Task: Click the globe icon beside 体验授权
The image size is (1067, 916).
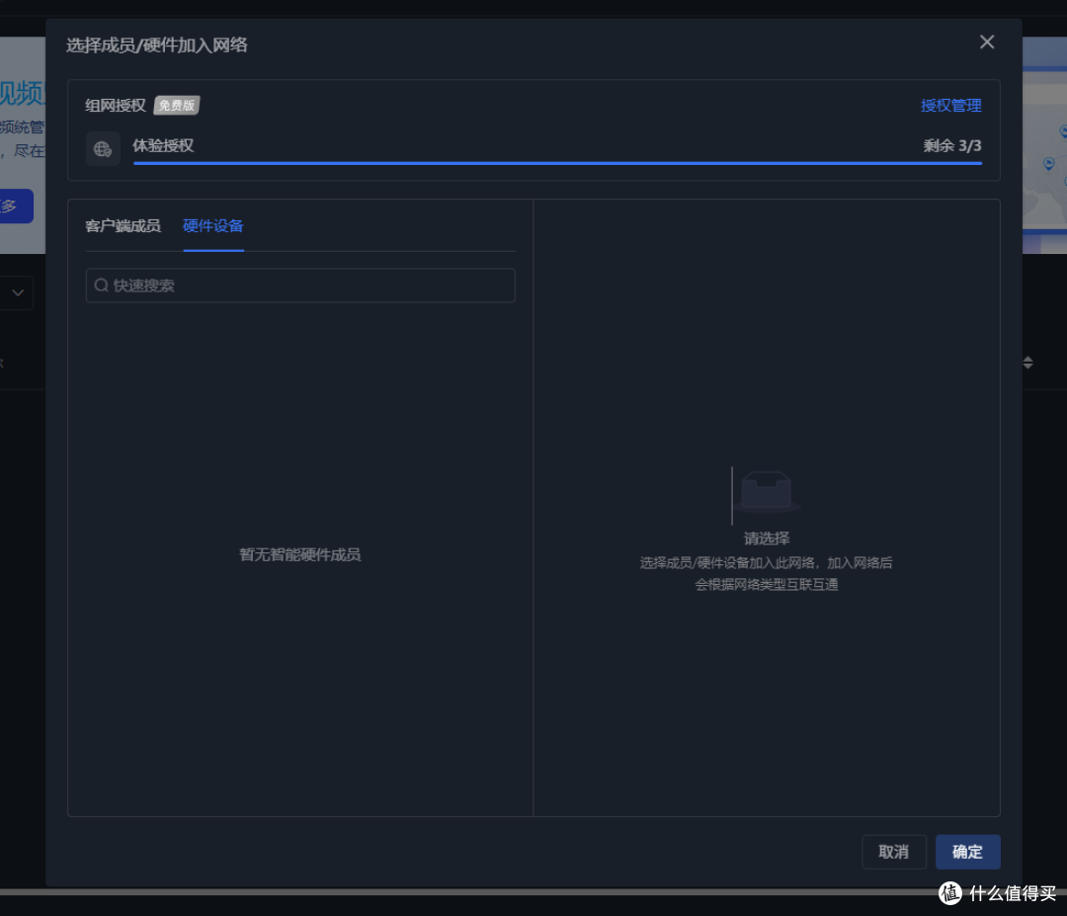Action: pyautogui.click(x=103, y=149)
